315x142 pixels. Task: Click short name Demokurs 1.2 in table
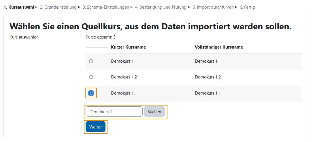(x=124, y=77)
